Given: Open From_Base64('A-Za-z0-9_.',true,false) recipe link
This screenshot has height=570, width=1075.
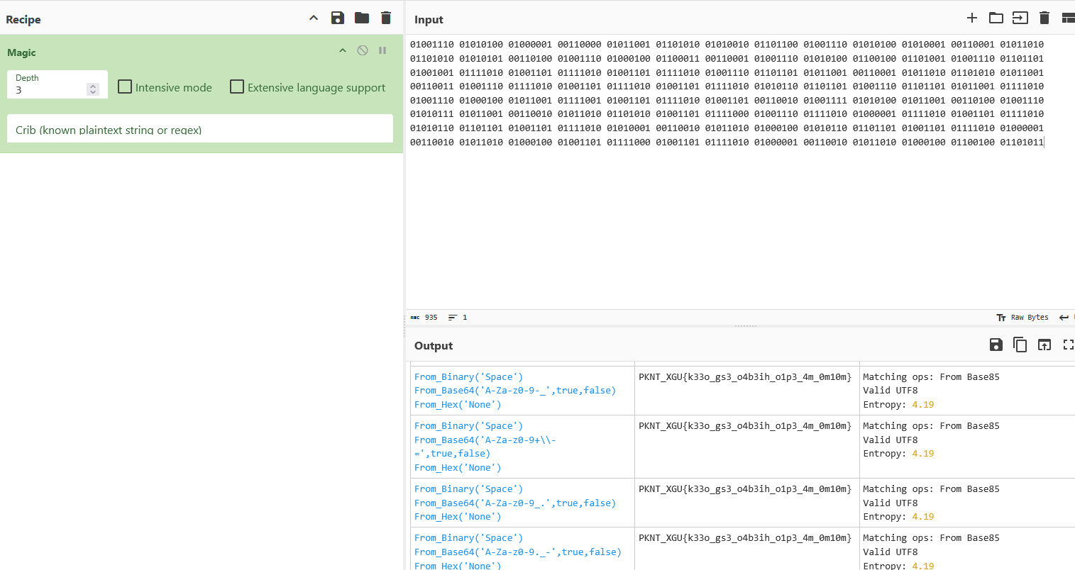Looking at the screenshot, I should pyautogui.click(x=515, y=503).
